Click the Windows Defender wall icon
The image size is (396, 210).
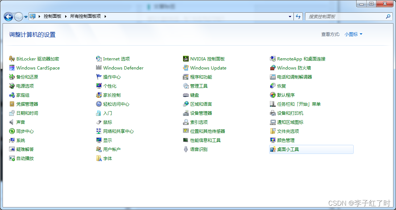(99, 68)
